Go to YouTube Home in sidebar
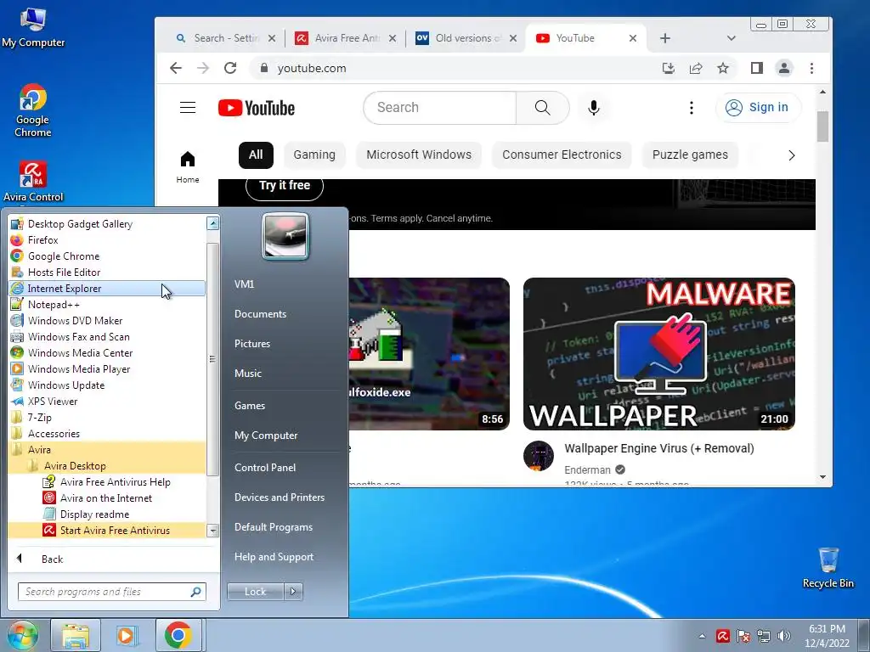 pyautogui.click(x=188, y=167)
